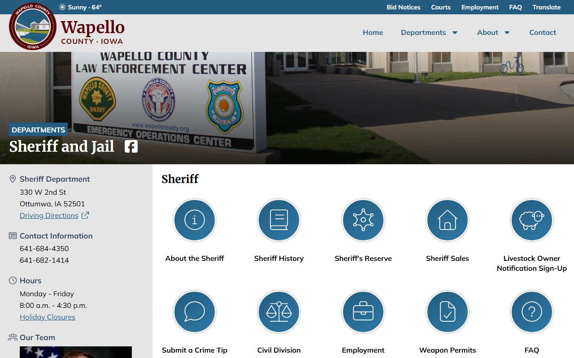Click the Monday - Friday hours text
The image size is (574, 358).
click(x=47, y=294)
